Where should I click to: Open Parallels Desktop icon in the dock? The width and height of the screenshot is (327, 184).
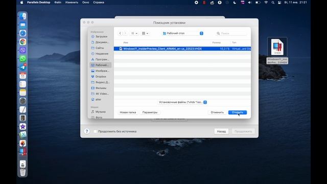22,152
